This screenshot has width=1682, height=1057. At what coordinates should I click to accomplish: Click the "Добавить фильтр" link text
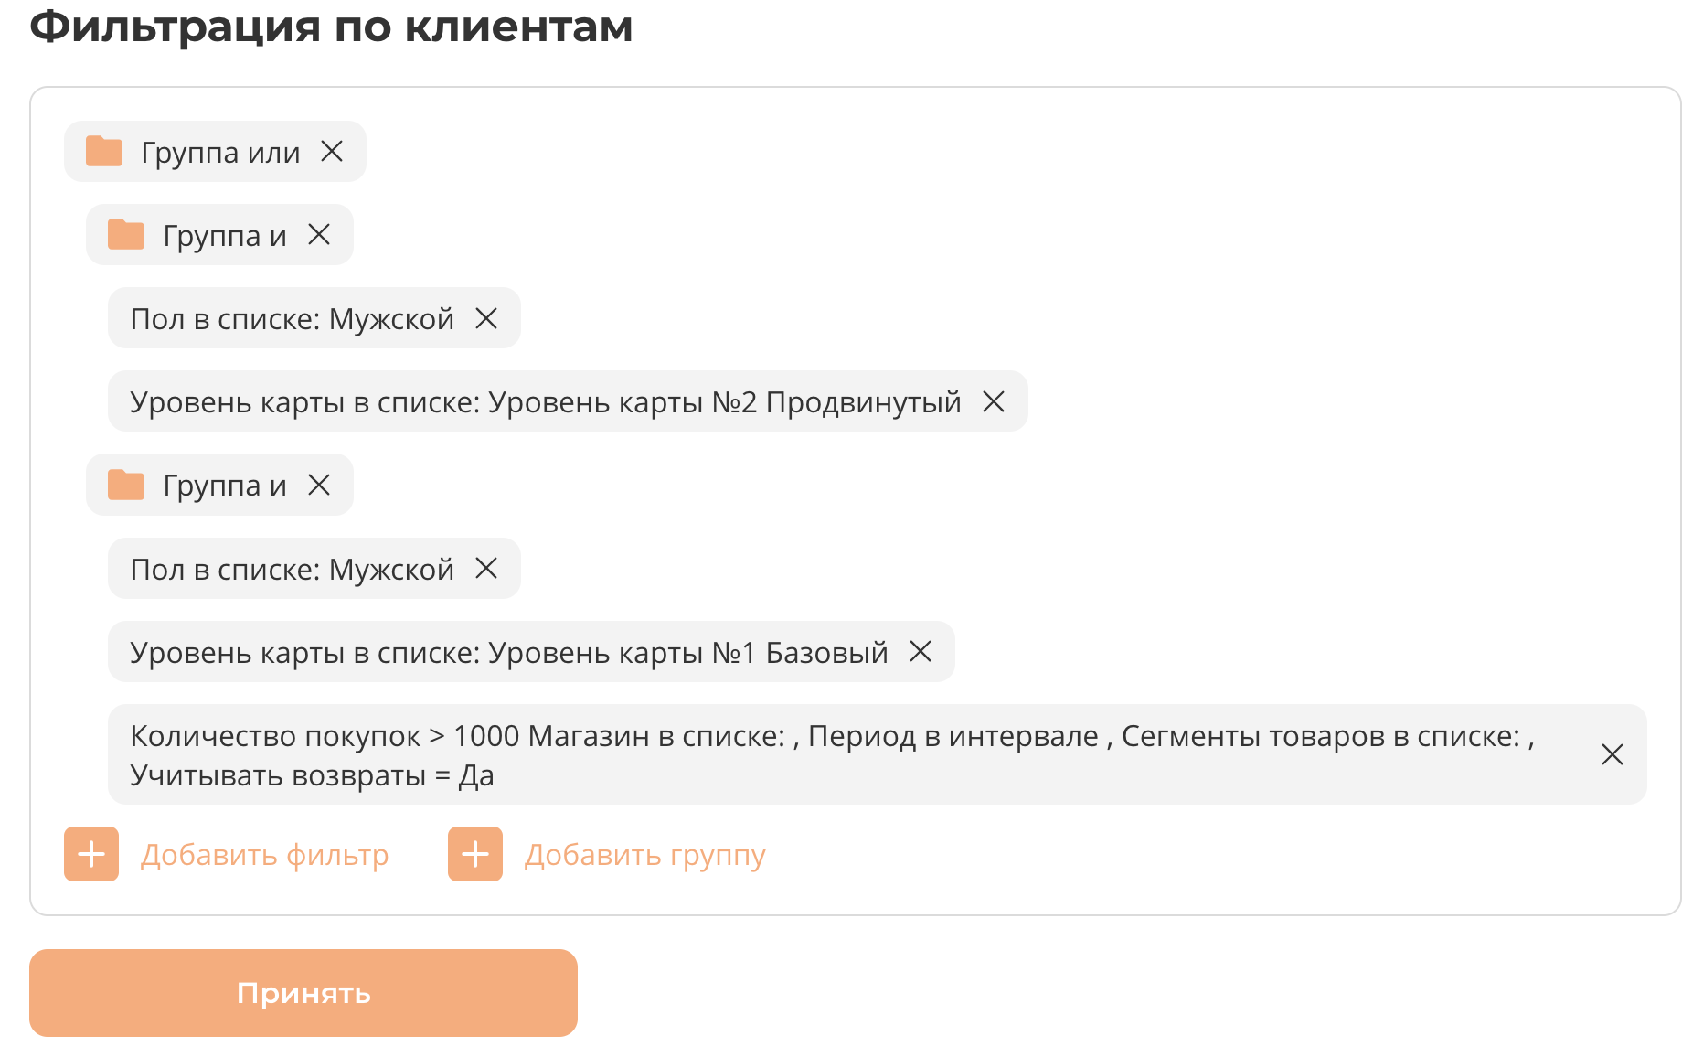264,855
